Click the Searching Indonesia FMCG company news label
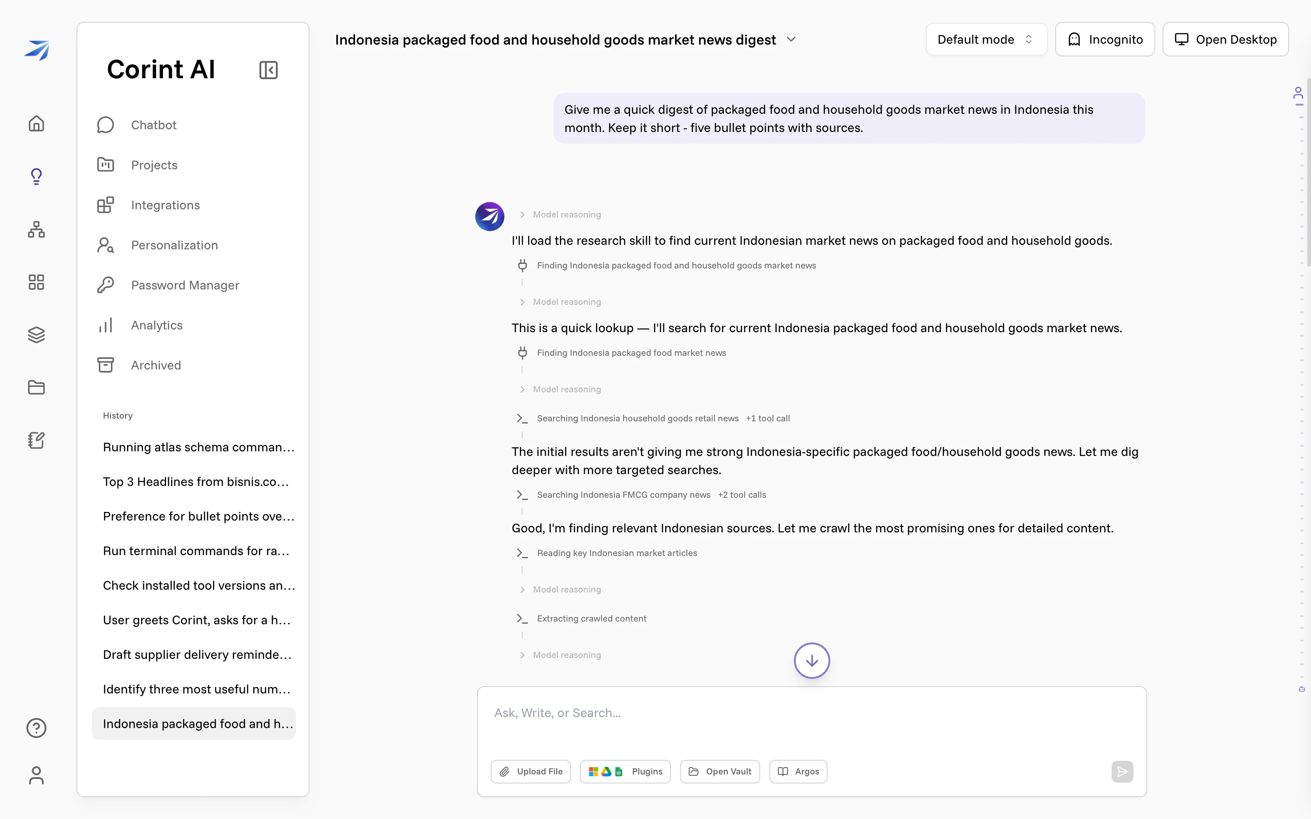The width and height of the screenshot is (1311, 819). (624, 495)
